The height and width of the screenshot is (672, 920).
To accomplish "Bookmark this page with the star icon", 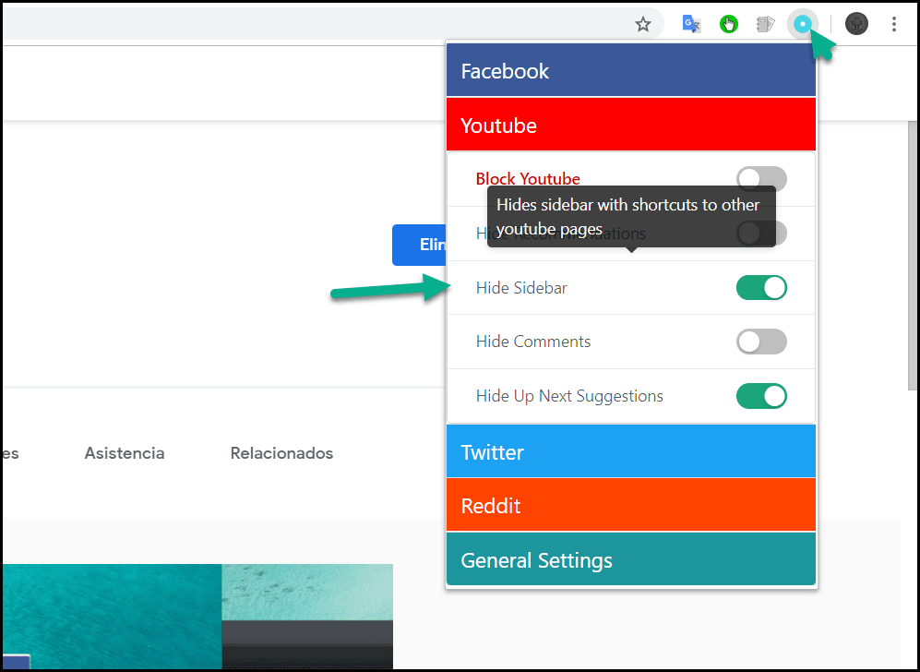I will [x=643, y=24].
